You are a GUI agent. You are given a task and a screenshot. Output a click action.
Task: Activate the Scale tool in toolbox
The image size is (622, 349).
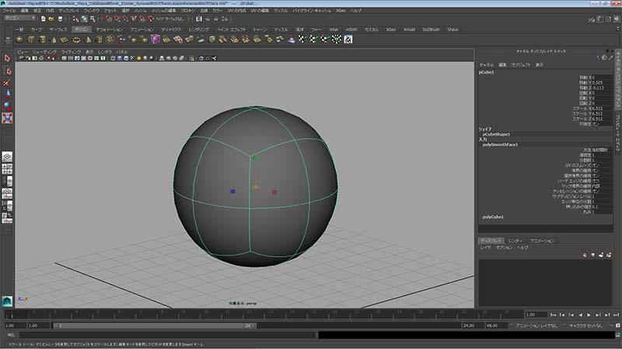click(7, 118)
